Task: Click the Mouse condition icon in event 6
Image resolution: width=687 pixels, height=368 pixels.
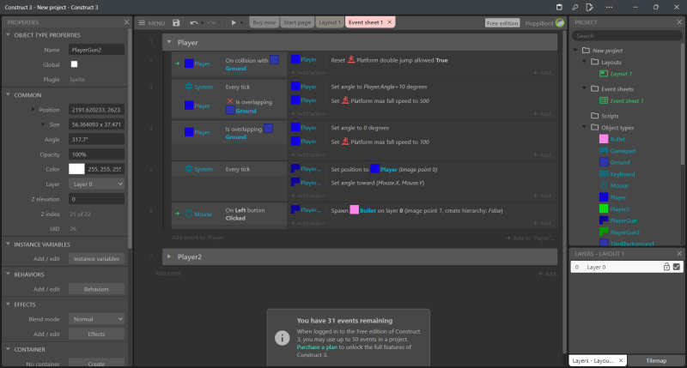Action: point(189,214)
